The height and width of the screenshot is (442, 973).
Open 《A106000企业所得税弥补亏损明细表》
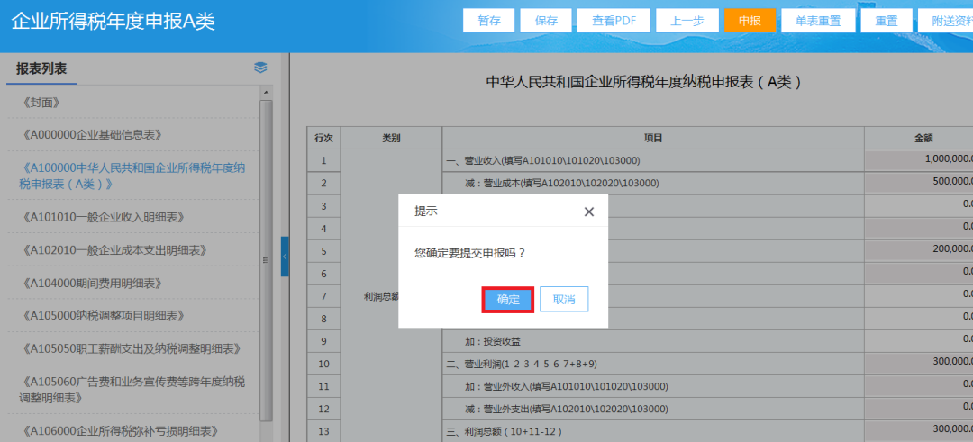(120, 430)
